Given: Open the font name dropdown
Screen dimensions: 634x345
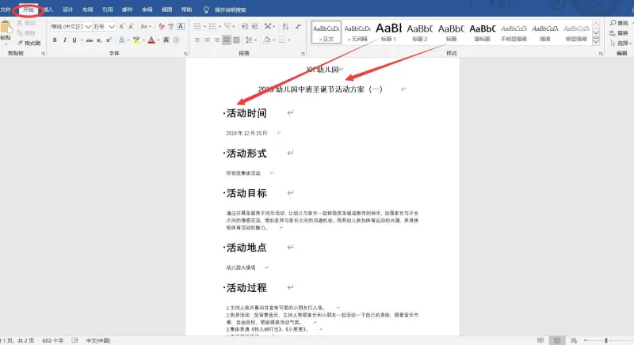Looking at the screenshot, I should pos(88,27).
